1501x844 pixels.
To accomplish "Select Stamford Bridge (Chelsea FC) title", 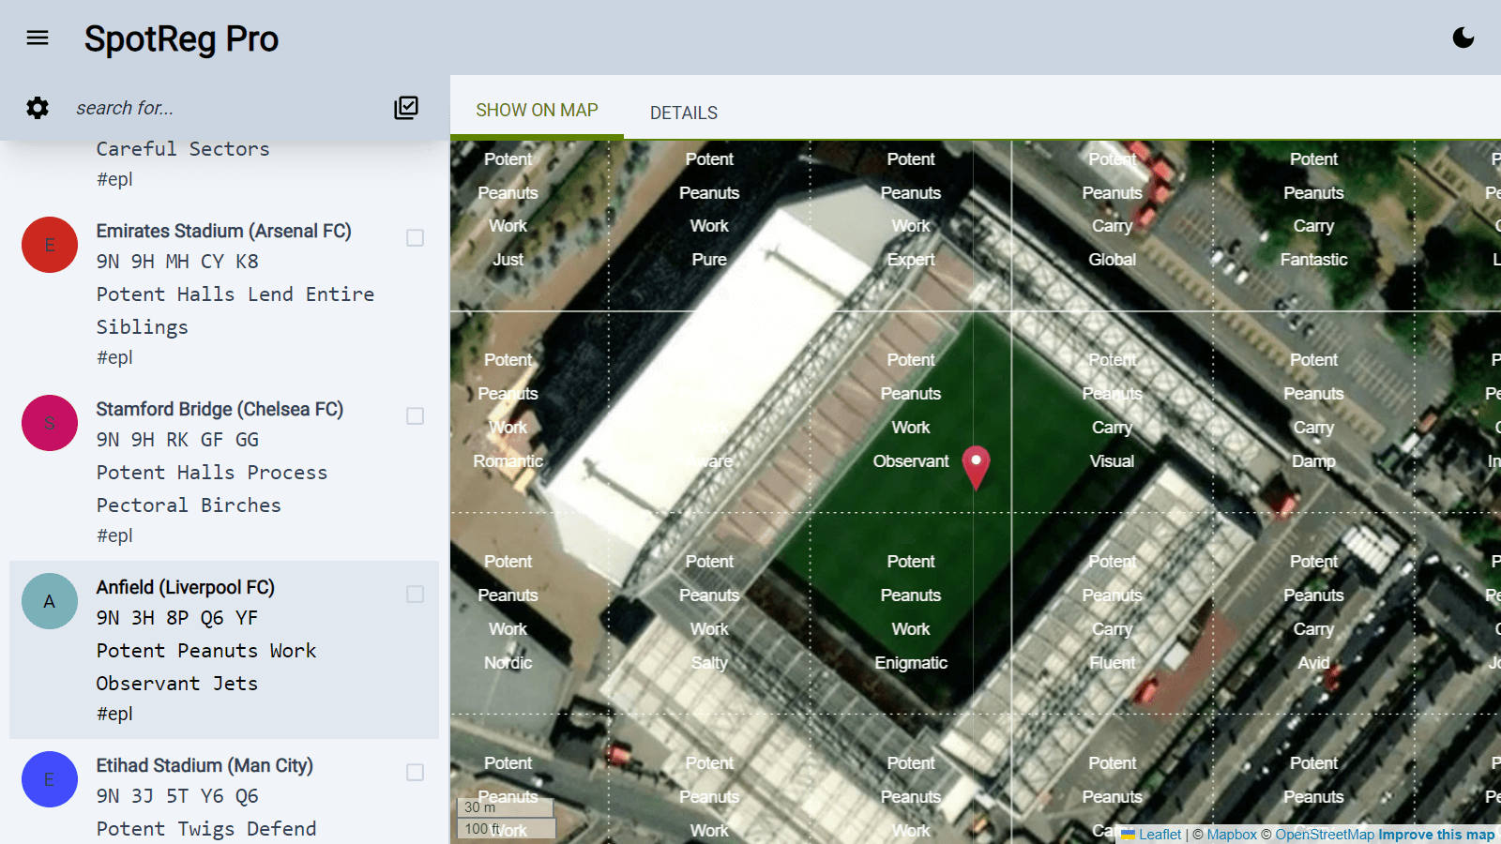I will pos(220,409).
